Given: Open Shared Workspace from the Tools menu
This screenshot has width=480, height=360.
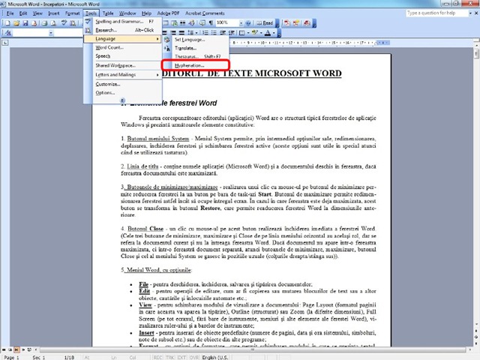Looking at the screenshot, I should click(123, 65).
